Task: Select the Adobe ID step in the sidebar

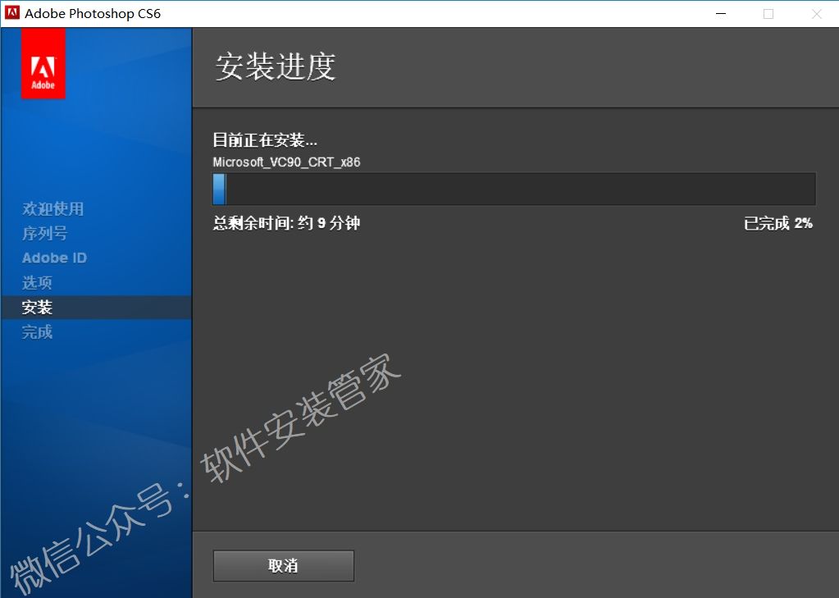Action: pyautogui.click(x=54, y=258)
